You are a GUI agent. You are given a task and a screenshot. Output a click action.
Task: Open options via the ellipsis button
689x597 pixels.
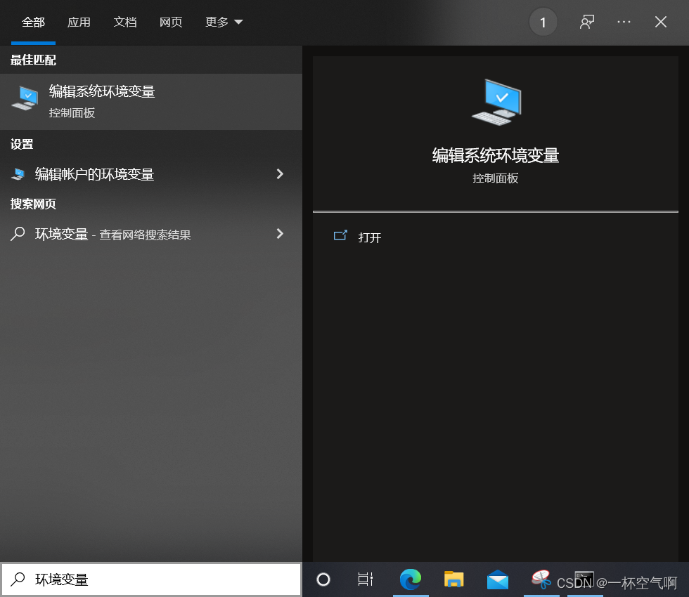(624, 22)
